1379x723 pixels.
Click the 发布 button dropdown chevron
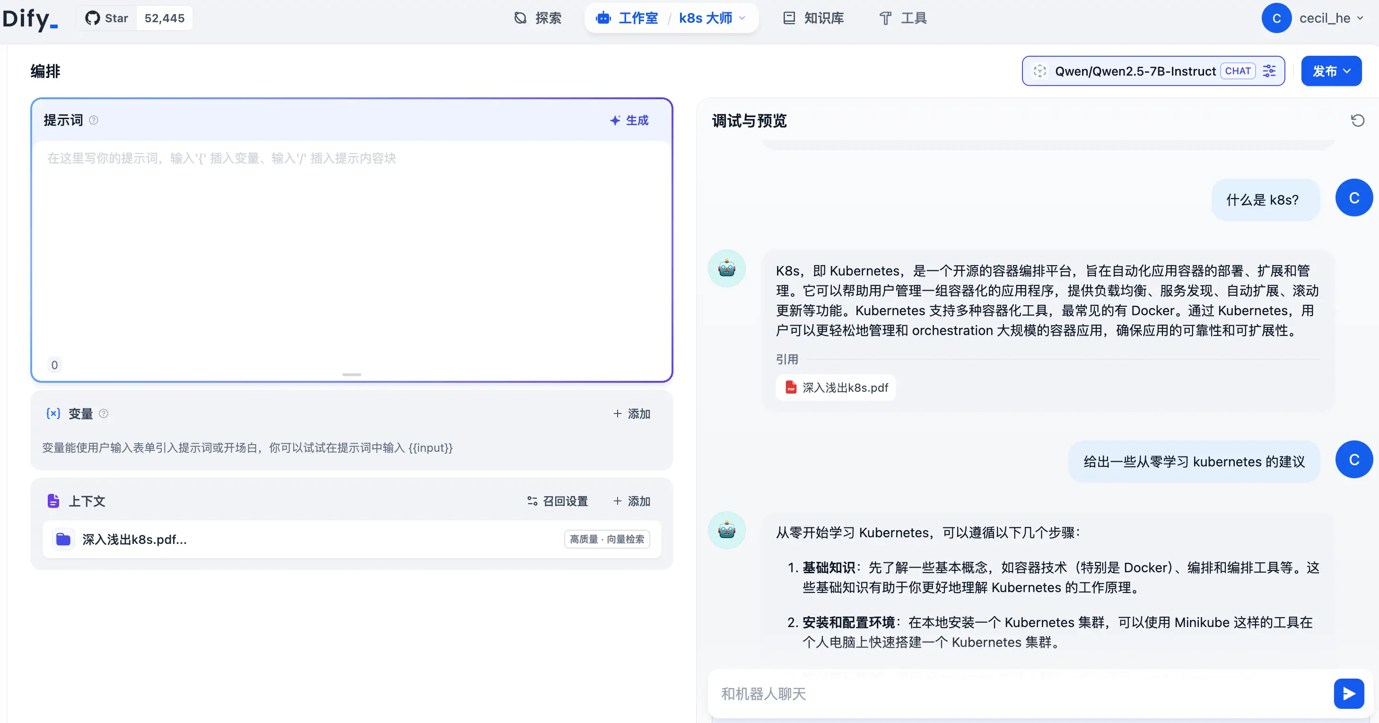click(1347, 71)
